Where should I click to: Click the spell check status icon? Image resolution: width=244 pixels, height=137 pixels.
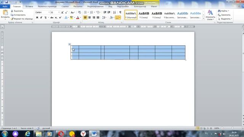(38, 128)
